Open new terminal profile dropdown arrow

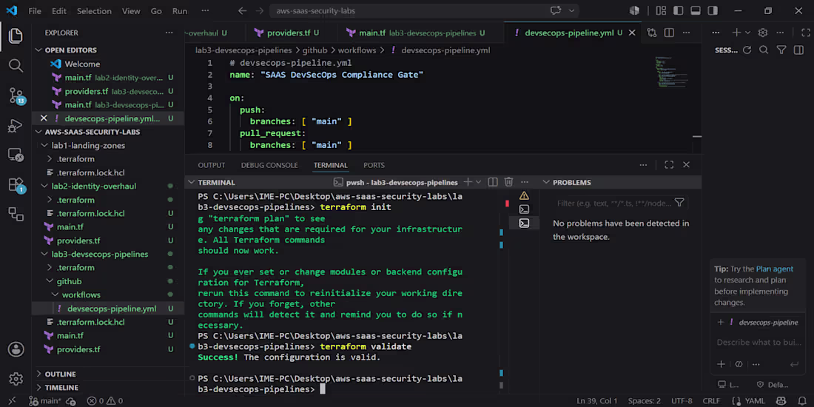479,182
